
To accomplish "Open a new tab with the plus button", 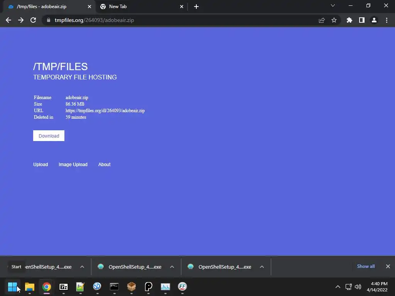I will click(196, 7).
